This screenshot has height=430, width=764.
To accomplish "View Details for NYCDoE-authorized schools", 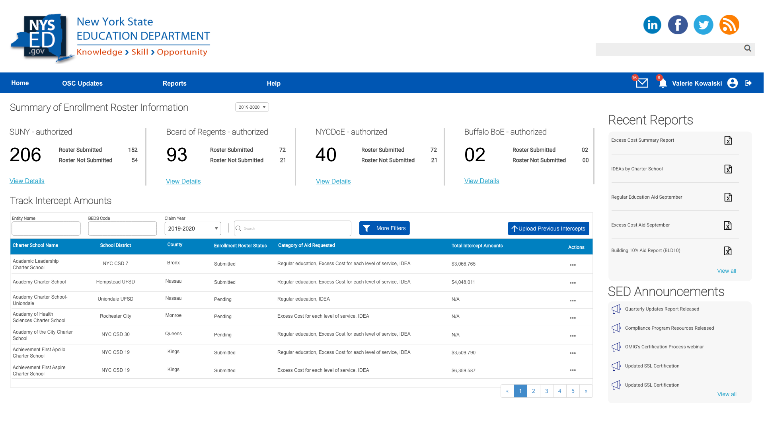I will 333,182.
